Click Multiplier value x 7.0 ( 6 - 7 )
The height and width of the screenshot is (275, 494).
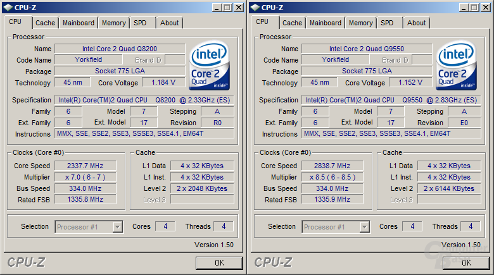click(x=85, y=177)
